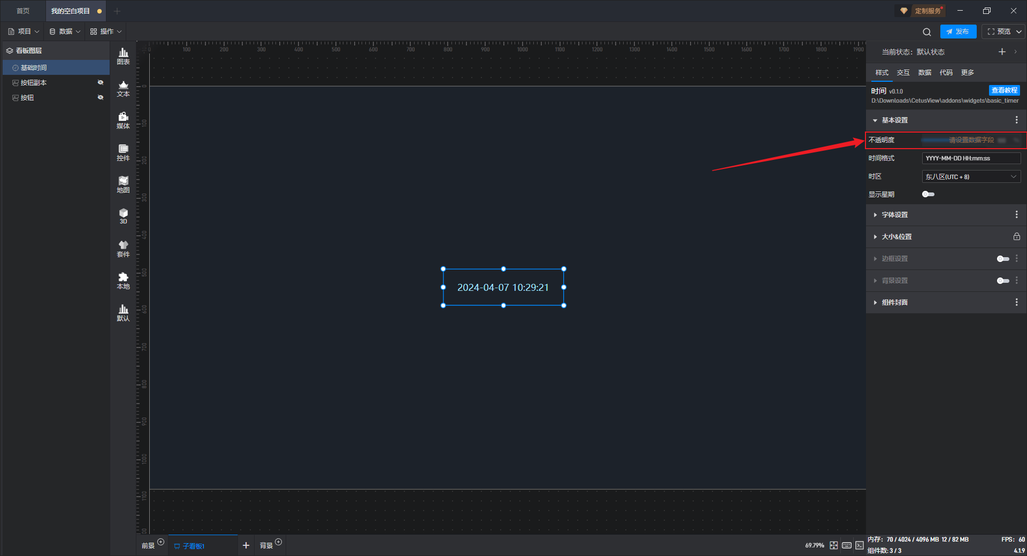Select the 背景 layer button
The height and width of the screenshot is (556, 1027).
[266, 546]
